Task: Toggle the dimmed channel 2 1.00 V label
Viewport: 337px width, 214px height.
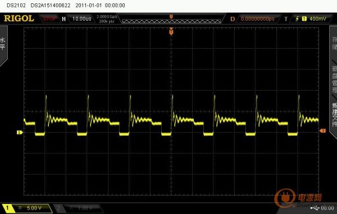Action: pos(78,208)
